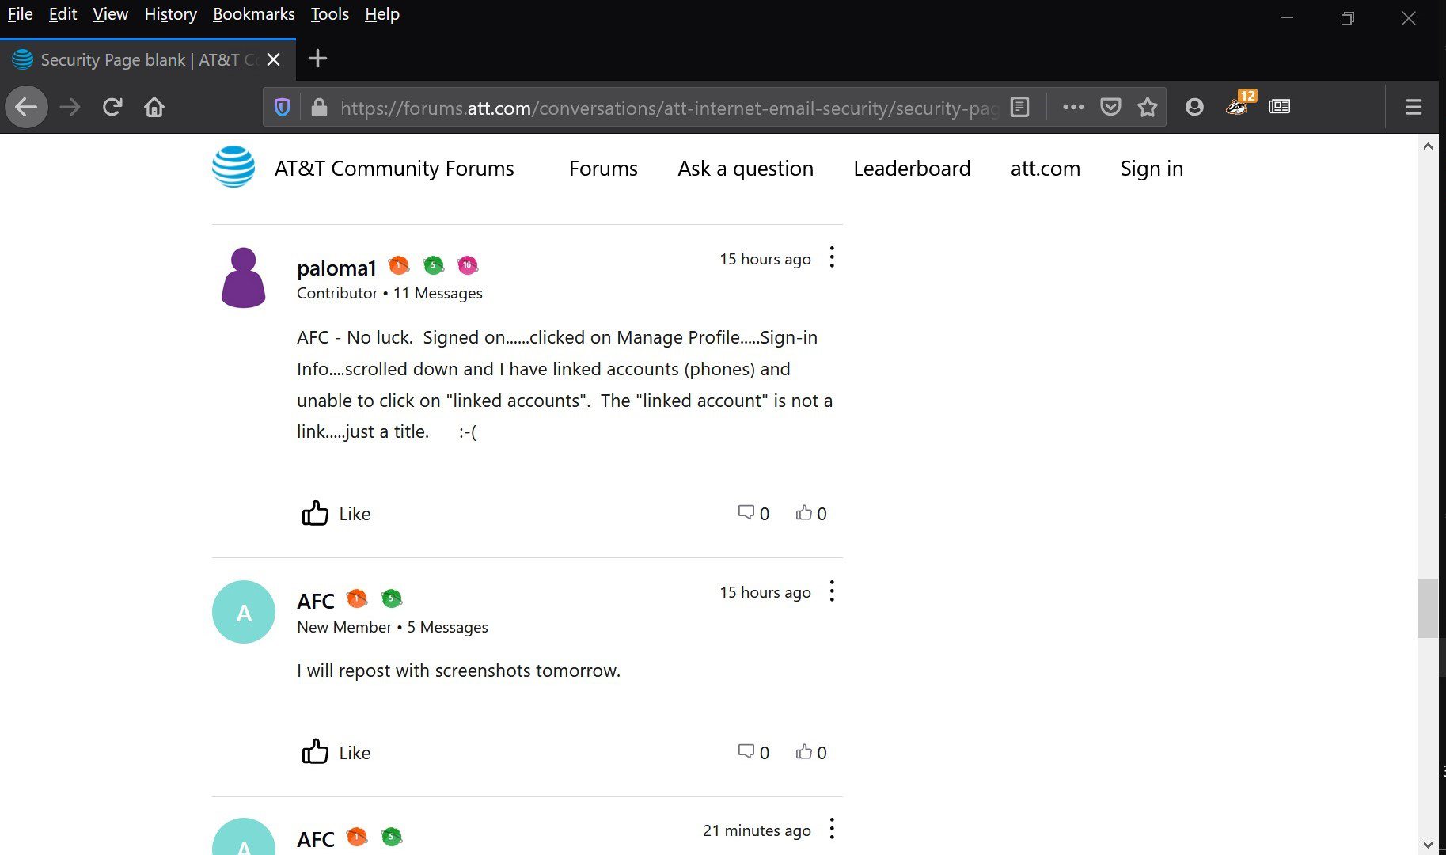View site security padlock details
Viewport: 1446px width, 855px height.
319,107
